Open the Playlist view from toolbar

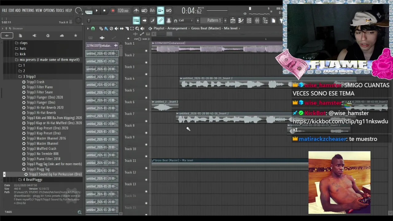point(233,21)
